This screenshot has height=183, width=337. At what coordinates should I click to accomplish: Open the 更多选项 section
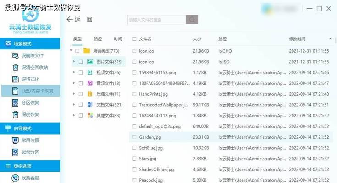[30, 166]
